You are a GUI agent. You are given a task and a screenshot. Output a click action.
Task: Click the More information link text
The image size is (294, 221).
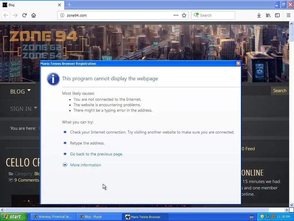86,165
